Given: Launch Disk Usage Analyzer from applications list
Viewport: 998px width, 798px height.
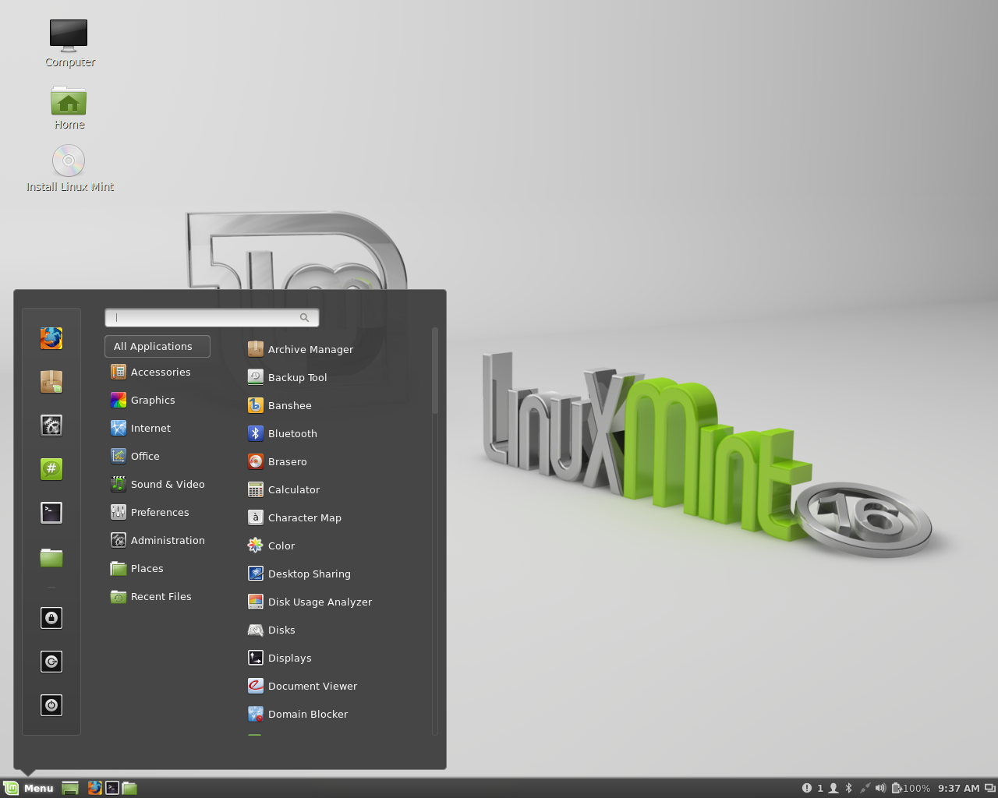Looking at the screenshot, I should [319, 602].
